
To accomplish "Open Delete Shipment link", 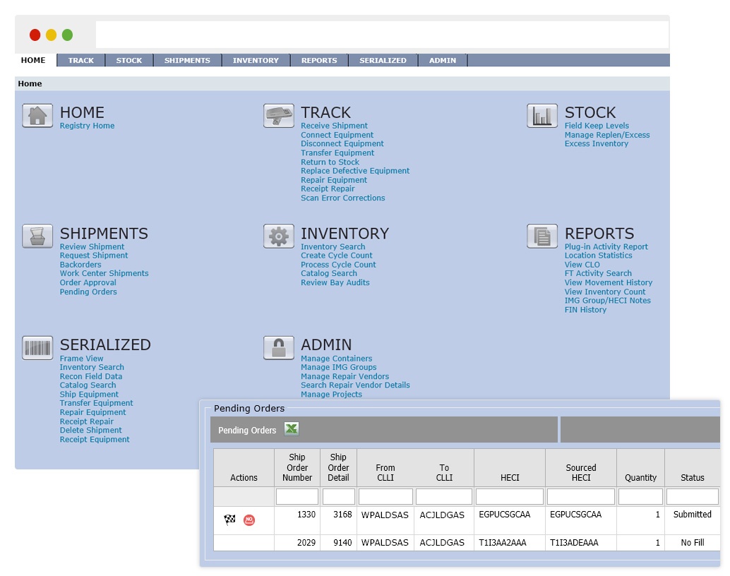I will point(91,431).
